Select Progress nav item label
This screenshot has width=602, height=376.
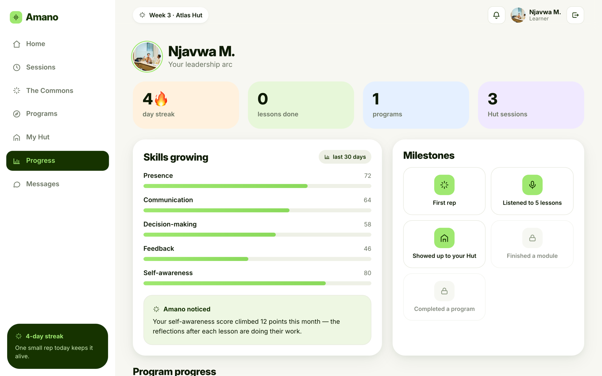41,161
